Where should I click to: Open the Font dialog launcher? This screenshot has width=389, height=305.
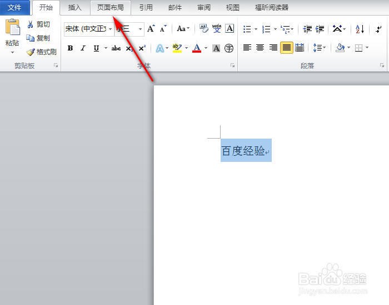point(232,65)
